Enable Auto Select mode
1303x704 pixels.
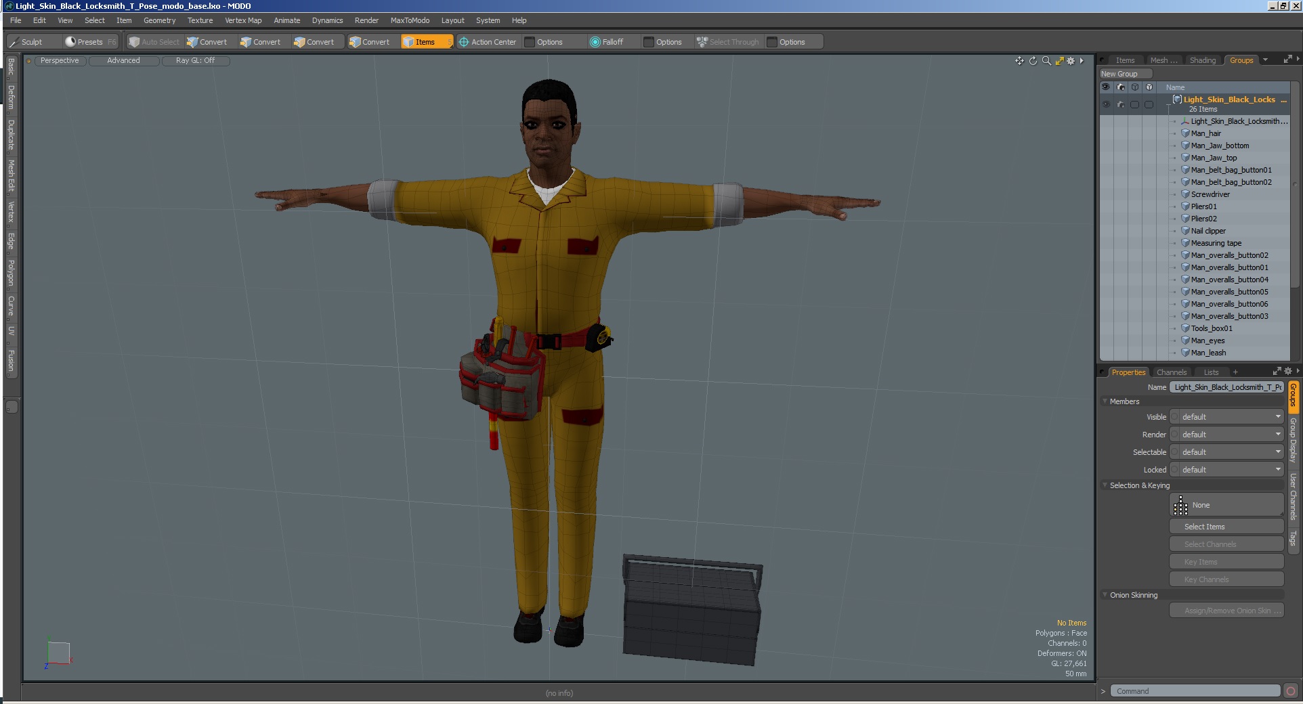[x=154, y=42]
